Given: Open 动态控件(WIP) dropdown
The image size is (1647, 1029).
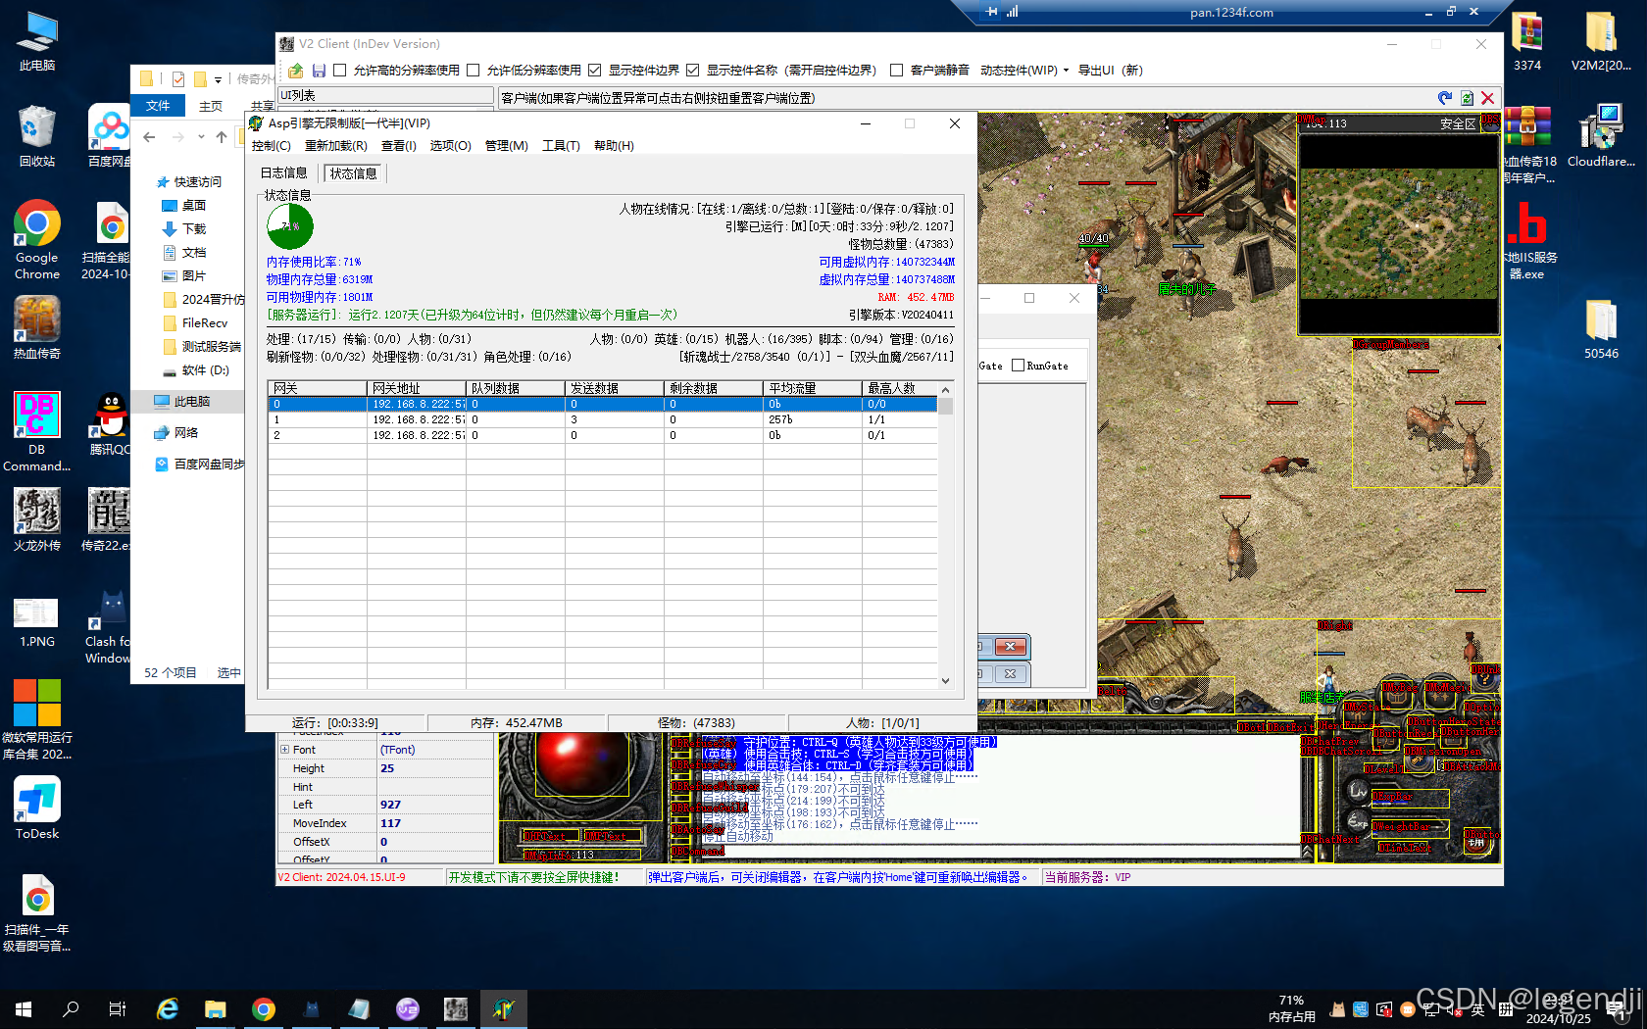Looking at the screenshot, I should pyautogui.click(x=1024, y=71).
